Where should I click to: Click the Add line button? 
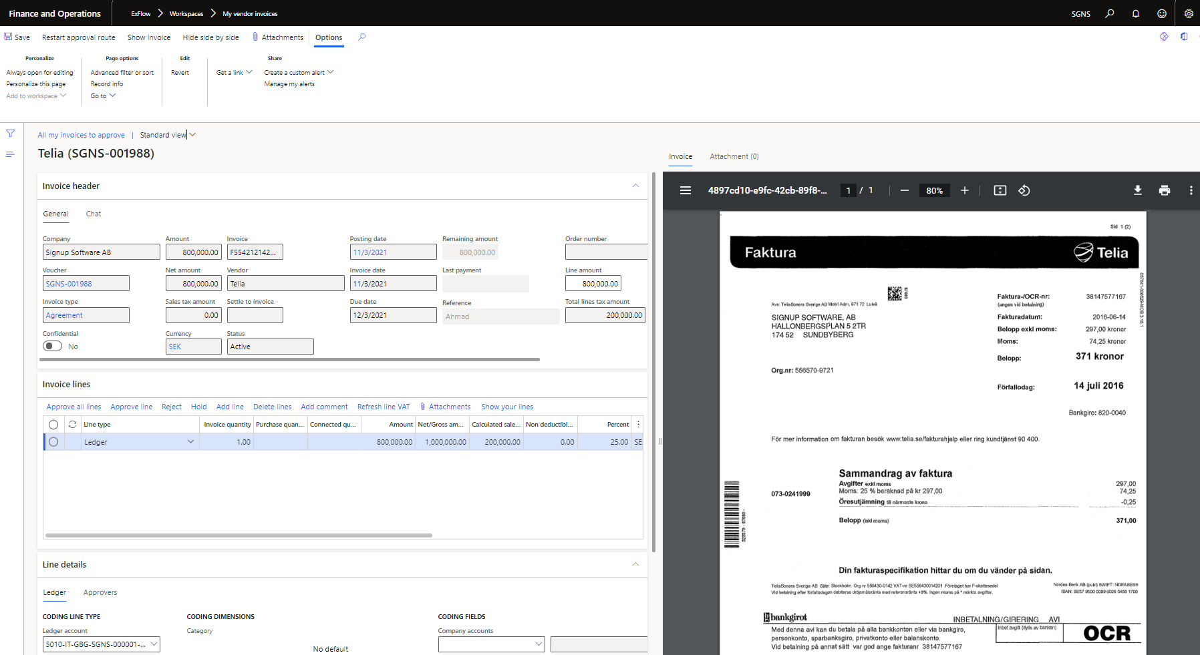point(230,407)
